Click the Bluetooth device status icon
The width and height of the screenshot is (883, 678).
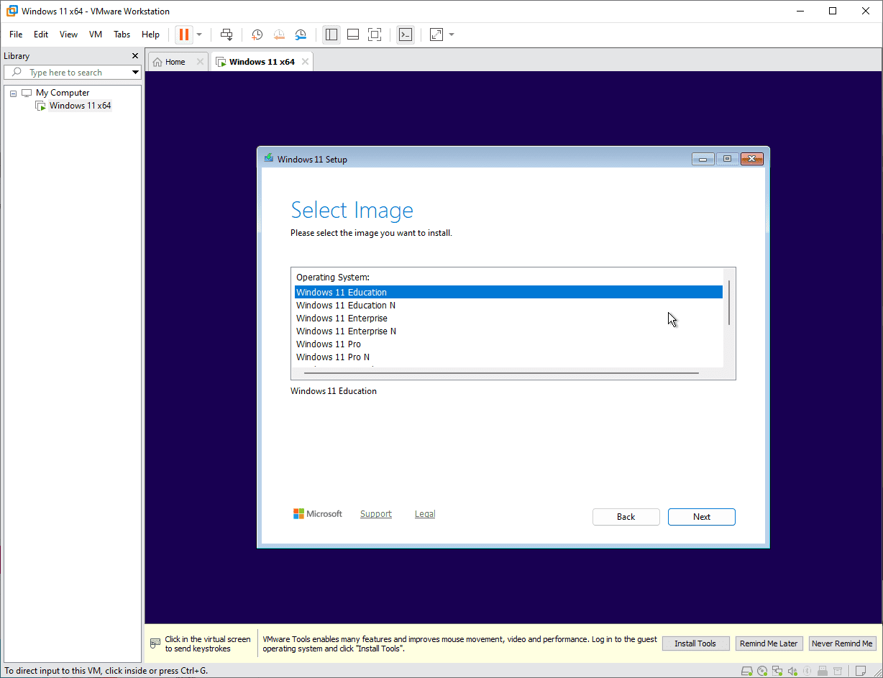click(x=807, y=671)
